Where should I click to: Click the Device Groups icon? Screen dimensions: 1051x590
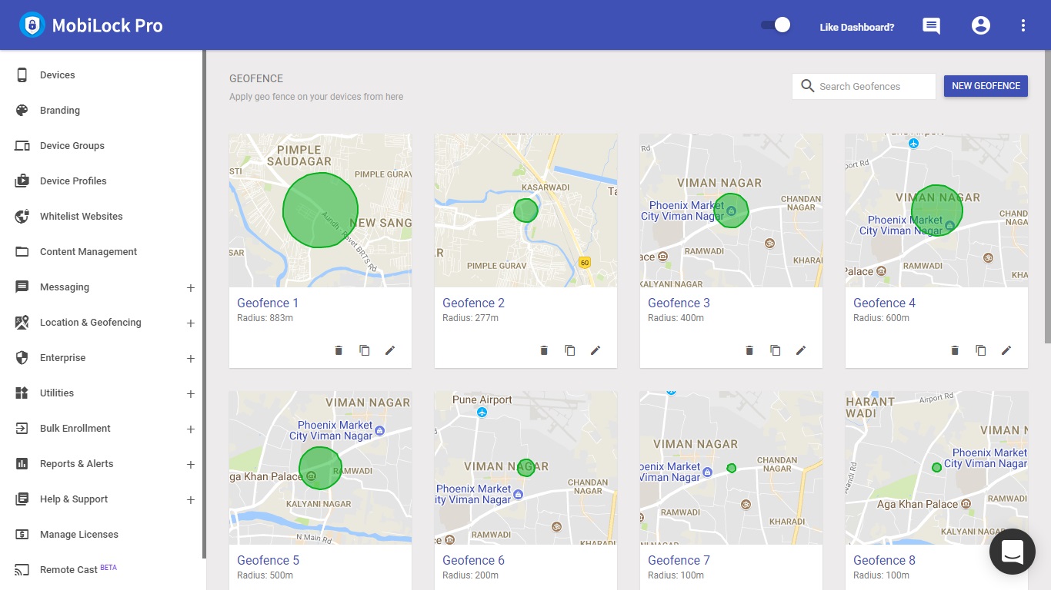22,146
